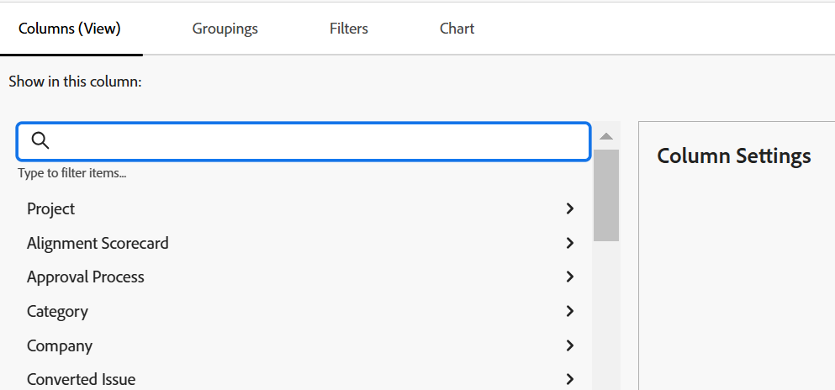
Task: Click the field list scrollbar thumb
Action: [606, 195]
